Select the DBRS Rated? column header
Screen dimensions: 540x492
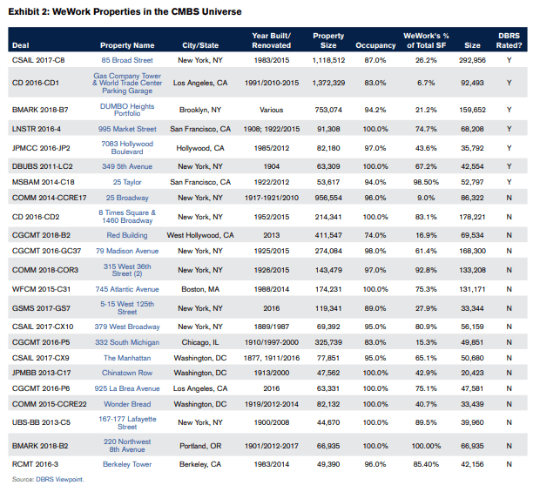509,40
